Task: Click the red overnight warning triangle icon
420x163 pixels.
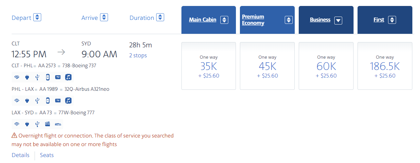Action: click(x=14, y=136)
